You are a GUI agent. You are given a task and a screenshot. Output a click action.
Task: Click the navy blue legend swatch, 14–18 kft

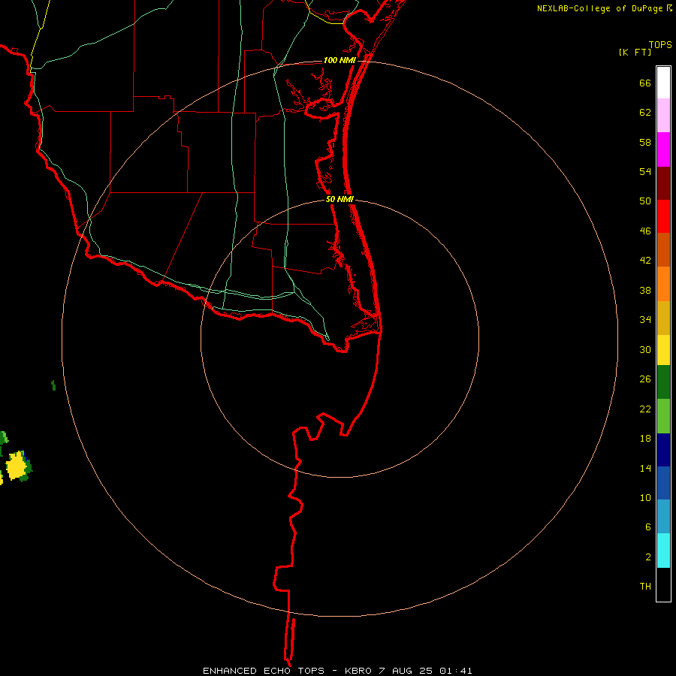pos(663,450)
